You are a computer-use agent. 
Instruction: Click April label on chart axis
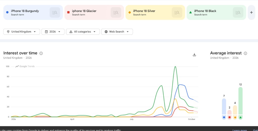(72, 119)
